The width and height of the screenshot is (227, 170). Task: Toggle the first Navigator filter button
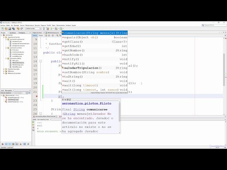(2, 144)
